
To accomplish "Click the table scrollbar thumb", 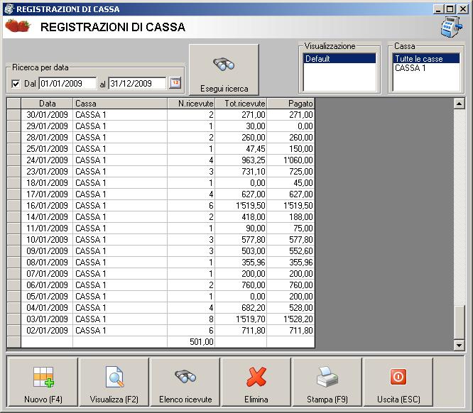I will (459, 323).
